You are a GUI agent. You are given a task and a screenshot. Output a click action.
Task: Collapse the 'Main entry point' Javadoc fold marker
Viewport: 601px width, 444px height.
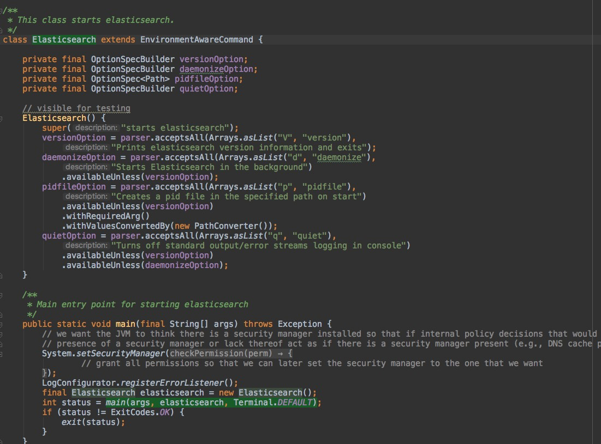[1, 295]
